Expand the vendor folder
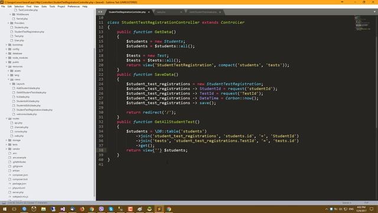Viewport: 378px width, 213px height. (x=6, y=149)
